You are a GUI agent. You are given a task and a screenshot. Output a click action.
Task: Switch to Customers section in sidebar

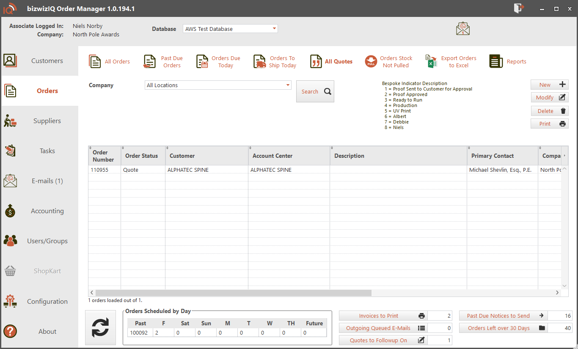[40, 61]
